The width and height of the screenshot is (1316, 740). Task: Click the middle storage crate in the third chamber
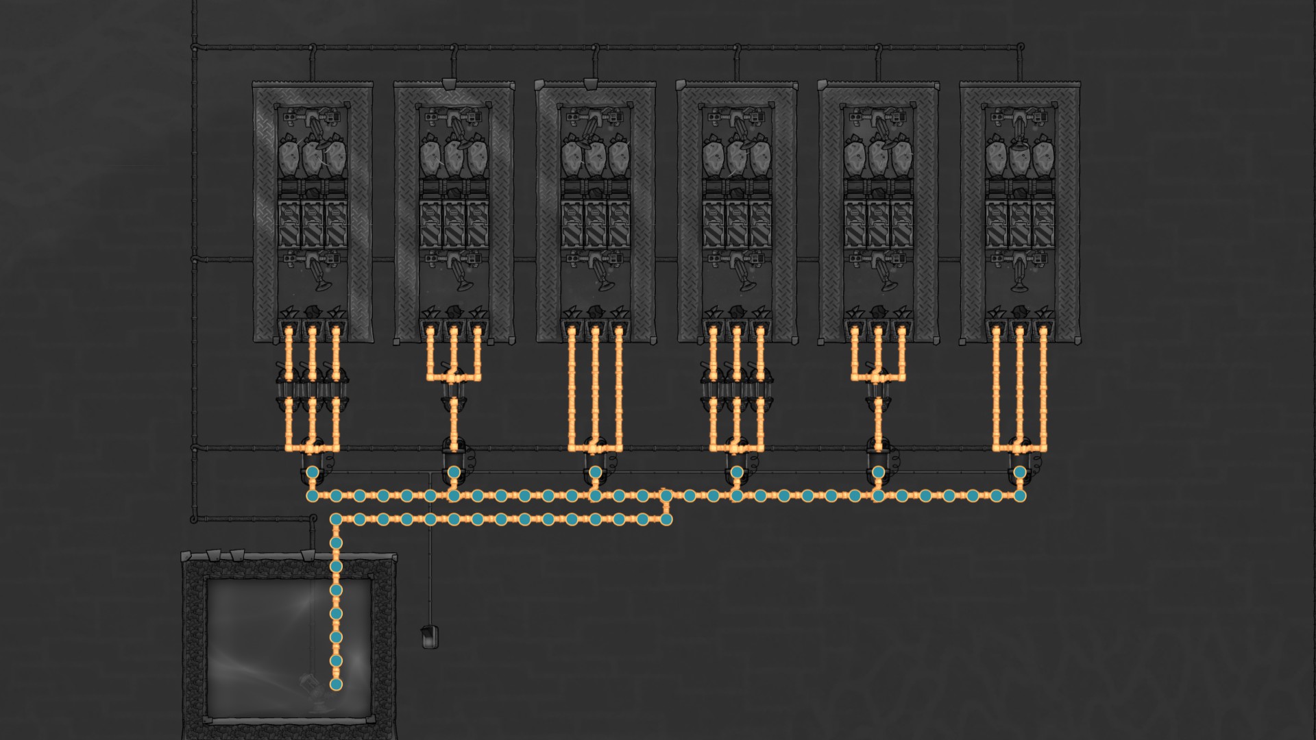click(596, 223)
